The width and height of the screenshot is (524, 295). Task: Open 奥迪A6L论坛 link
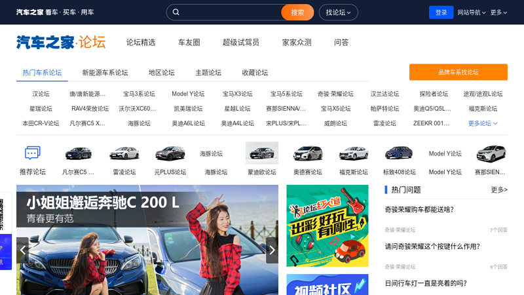pos(188,123)
